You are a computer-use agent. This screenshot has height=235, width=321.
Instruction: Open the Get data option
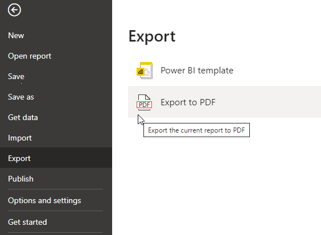(x=23, y=117)
